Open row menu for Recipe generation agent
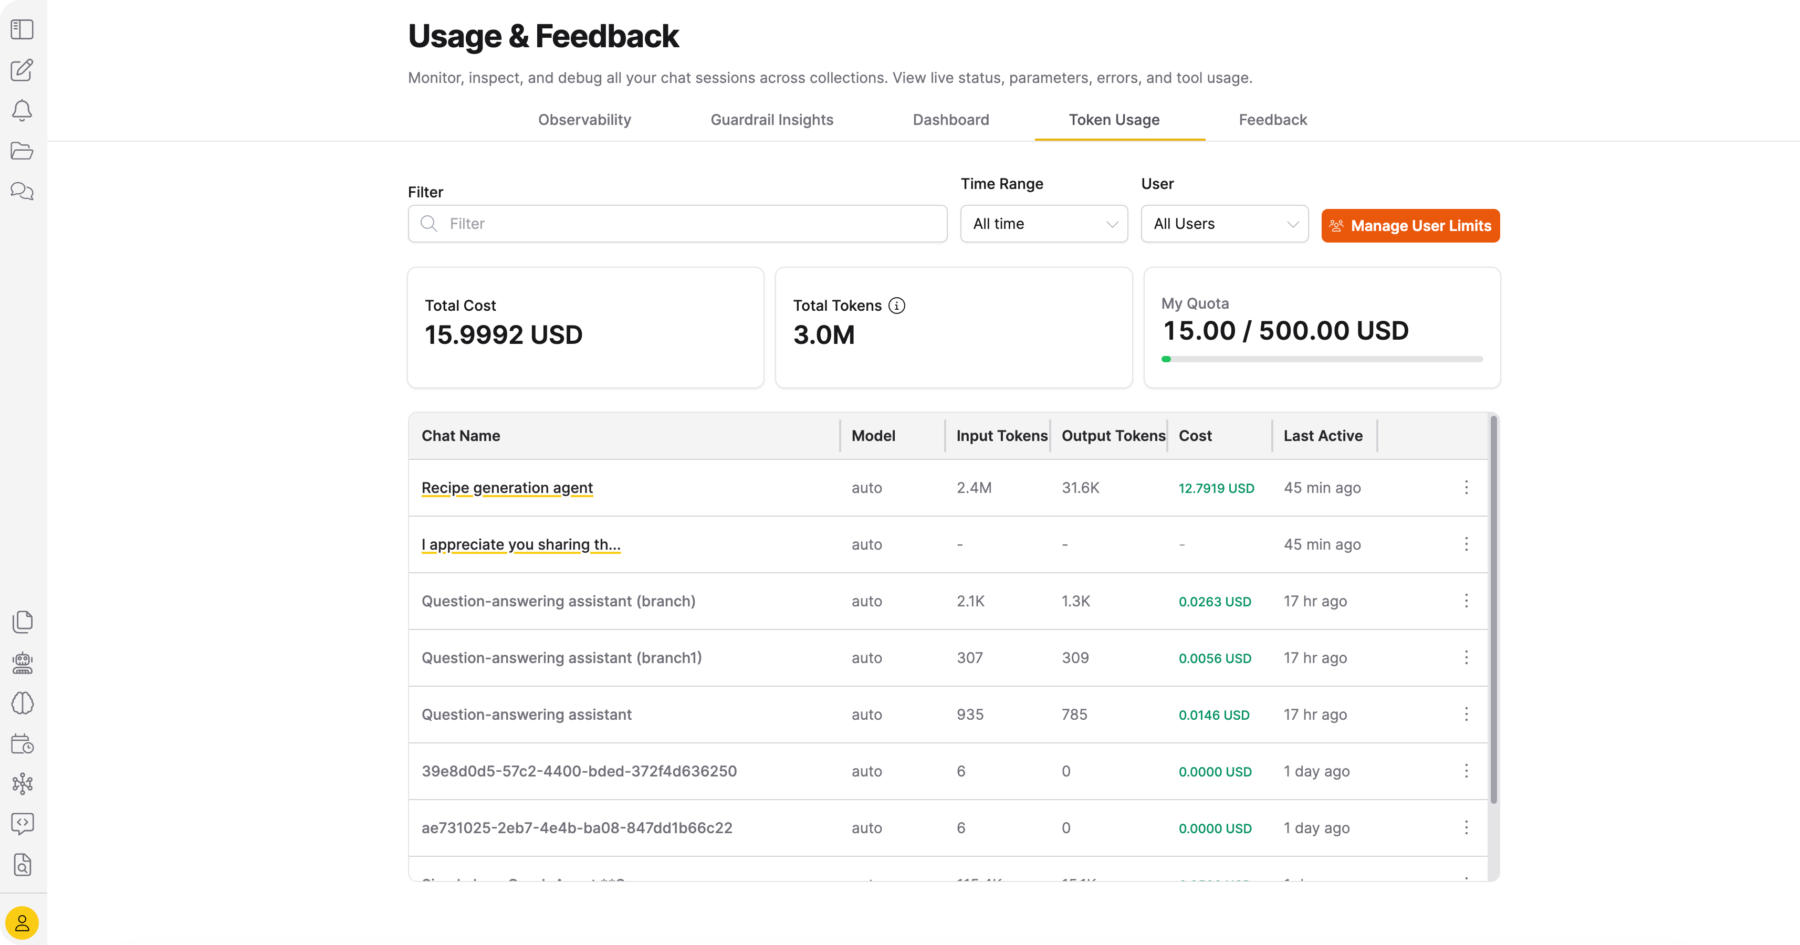The height and width of the screenshot is (945, 1800). (1466, 488)
